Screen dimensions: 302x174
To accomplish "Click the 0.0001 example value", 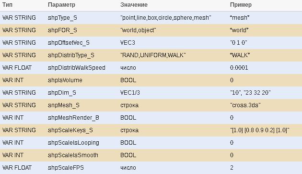I will (239, 68).
